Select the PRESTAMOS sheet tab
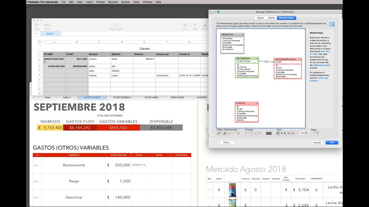Viewport: 369px width, 207px height. 177,97
